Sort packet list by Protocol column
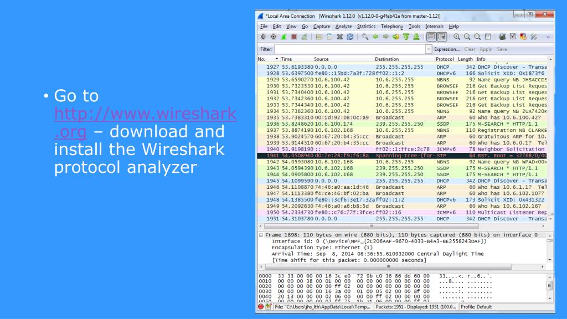 (x=445, y=59)
